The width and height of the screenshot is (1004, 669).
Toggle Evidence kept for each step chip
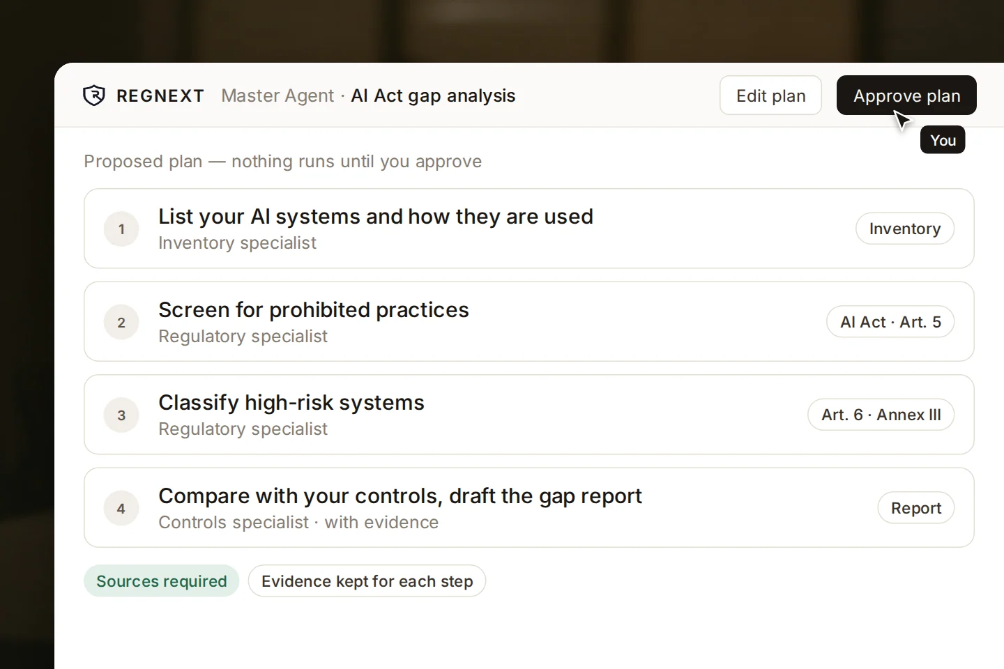point(367,581)
